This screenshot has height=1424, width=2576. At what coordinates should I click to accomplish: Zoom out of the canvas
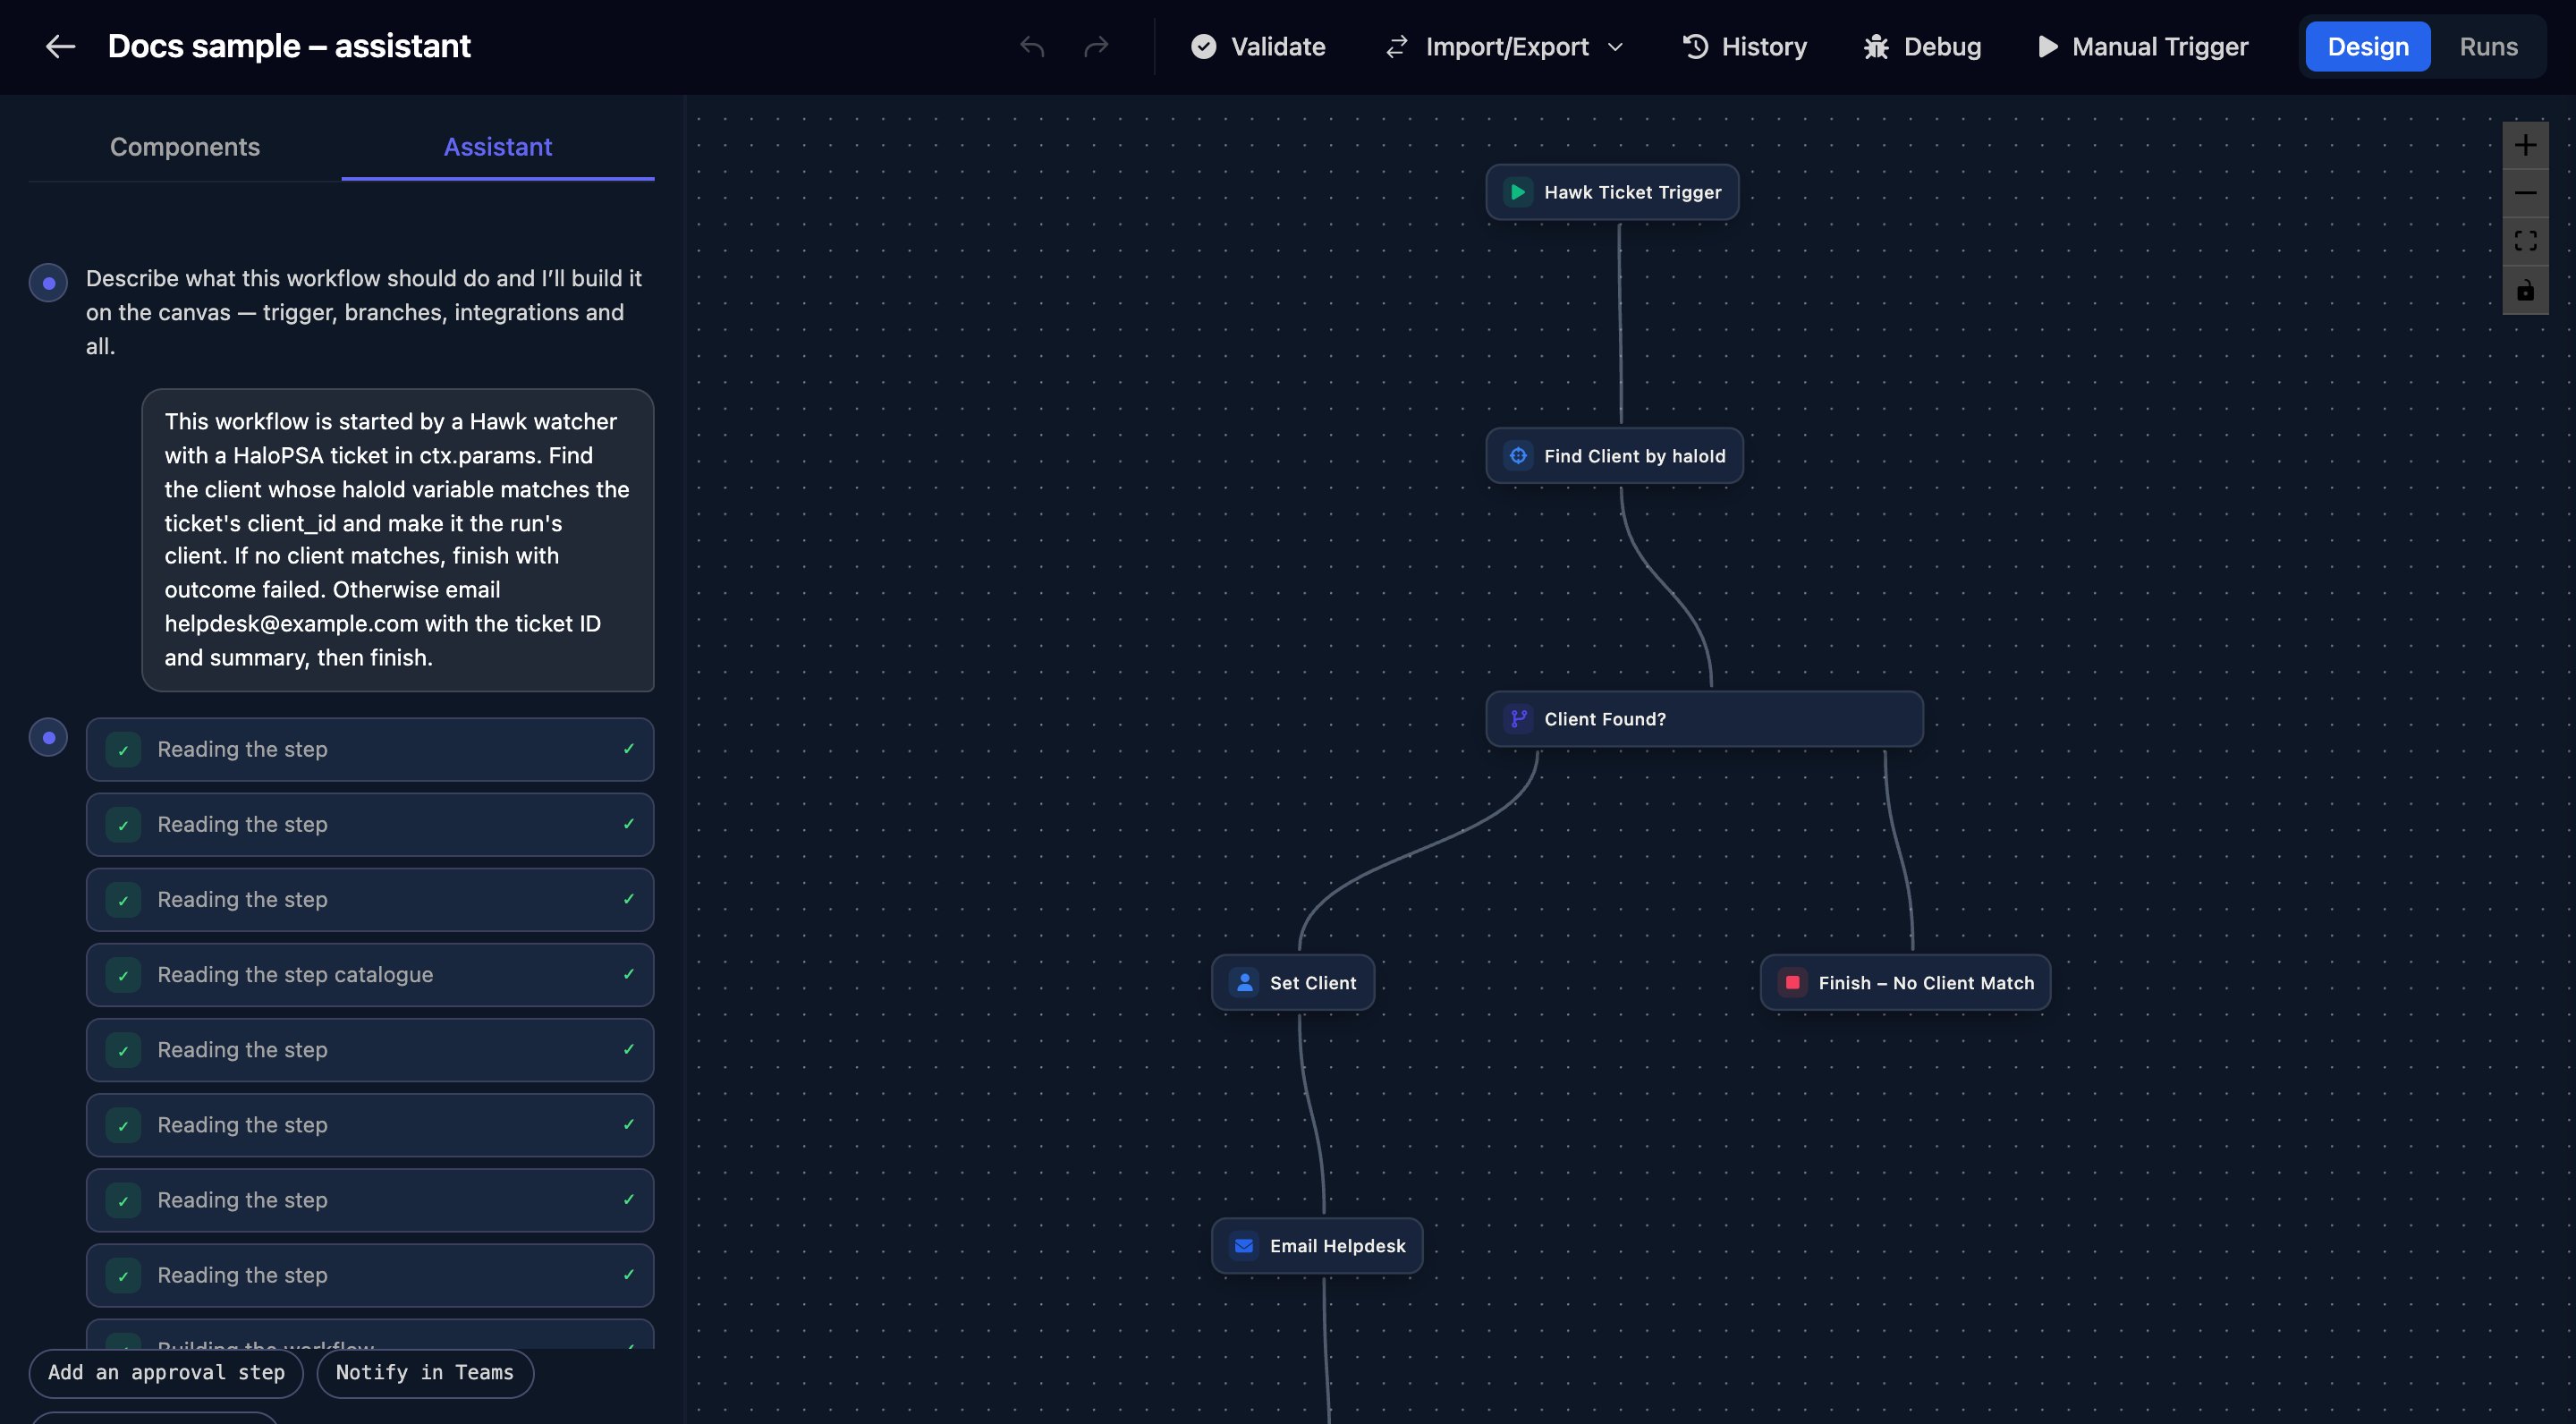click(x=2525, y=193)
